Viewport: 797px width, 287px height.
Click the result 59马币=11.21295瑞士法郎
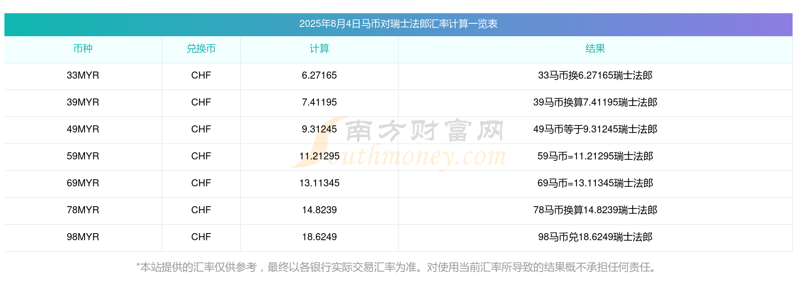[x=595, y=156]
